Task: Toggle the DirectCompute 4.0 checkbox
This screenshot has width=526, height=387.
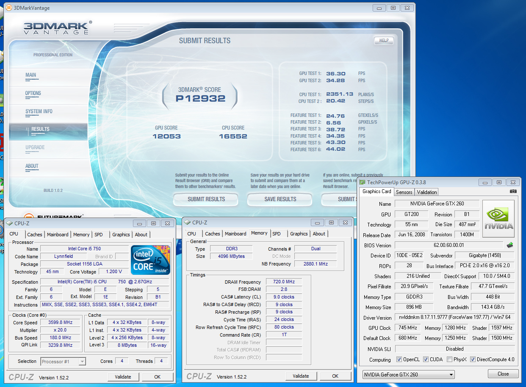Action: tap(473, 359)
